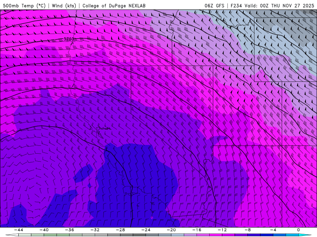317x237 pixels.
Task: Click the '500mb Temp (°C)' title text
Action: 24,6
